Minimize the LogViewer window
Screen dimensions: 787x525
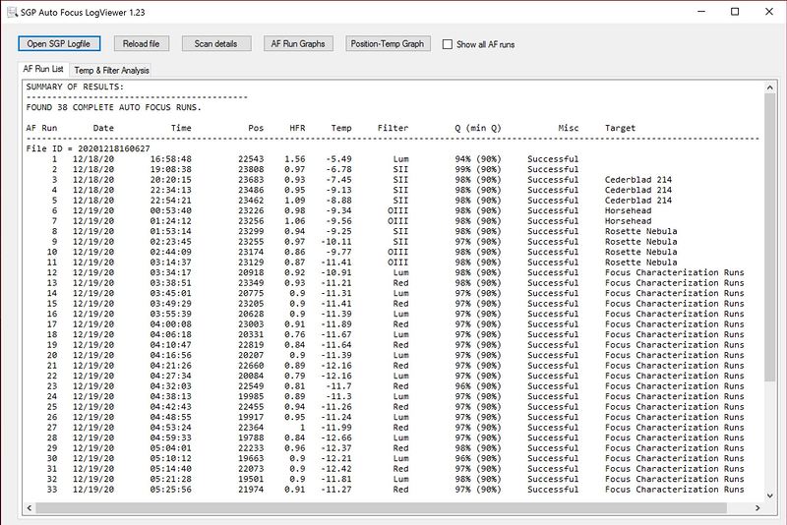point(701,11)
